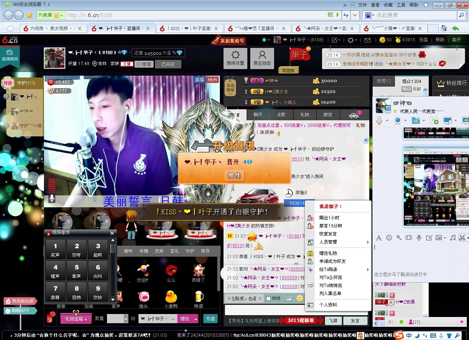Open the emoticon icon in the QQ chat window

point(389,238)
